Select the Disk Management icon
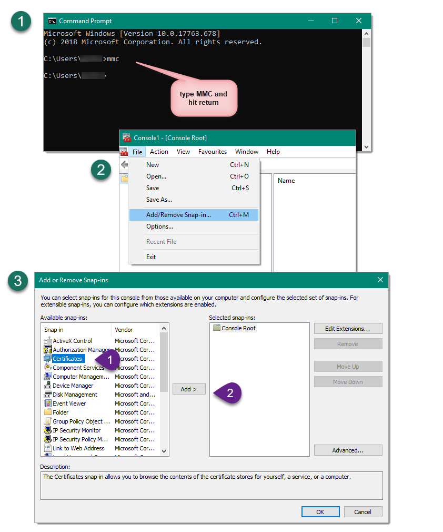The image size is (443, 532). click(48, 395)
